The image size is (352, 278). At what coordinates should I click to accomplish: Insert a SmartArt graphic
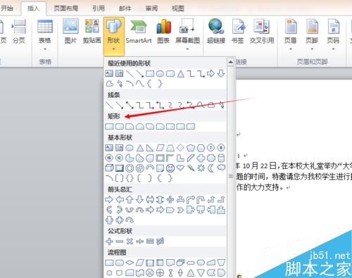click(139, 32)
